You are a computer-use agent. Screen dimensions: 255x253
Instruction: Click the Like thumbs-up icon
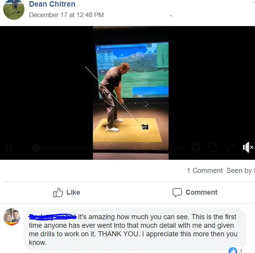tap(58, 192)
